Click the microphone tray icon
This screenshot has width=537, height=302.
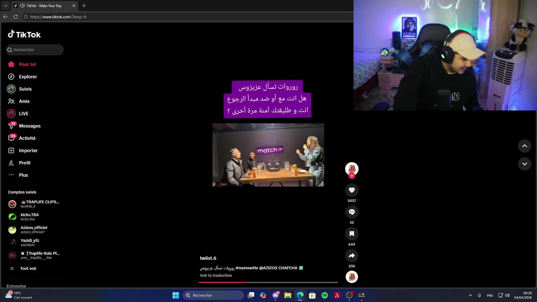coord(480,295)
